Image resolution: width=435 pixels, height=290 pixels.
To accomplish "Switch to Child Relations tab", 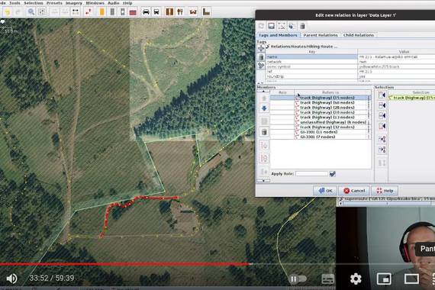I will (x=359, y=35).
